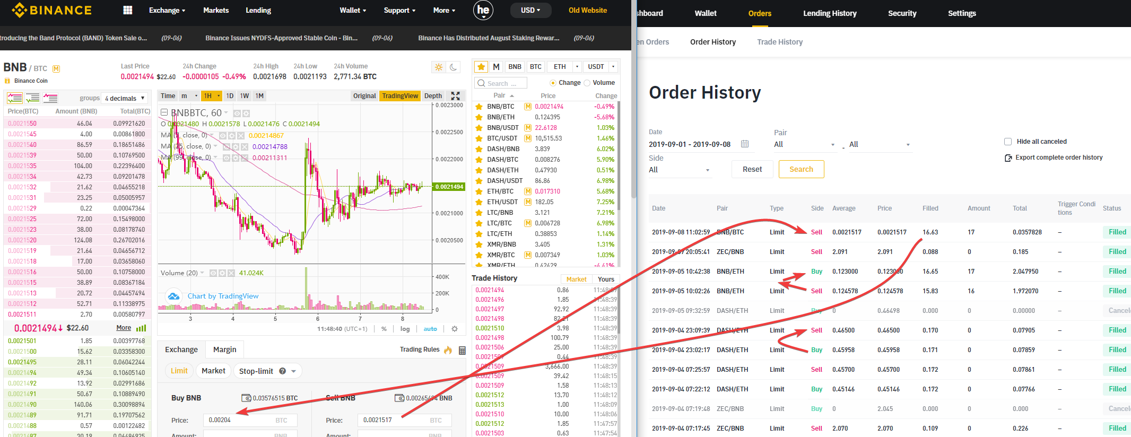Select the Volume radio button
1131x437 pixels.
[587, 83]
